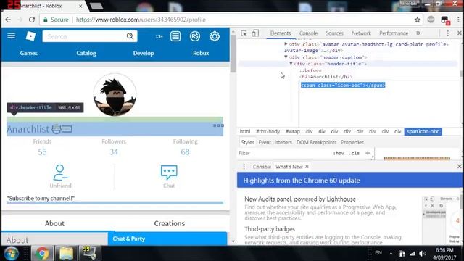
Task: Select the span.icon-obc breadcrumb
Action: tap(423, 131)
